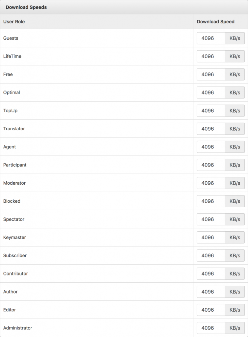Click the Administrator speed value box
This screenshot has height=337, width=248.
[x=210, y=328]
